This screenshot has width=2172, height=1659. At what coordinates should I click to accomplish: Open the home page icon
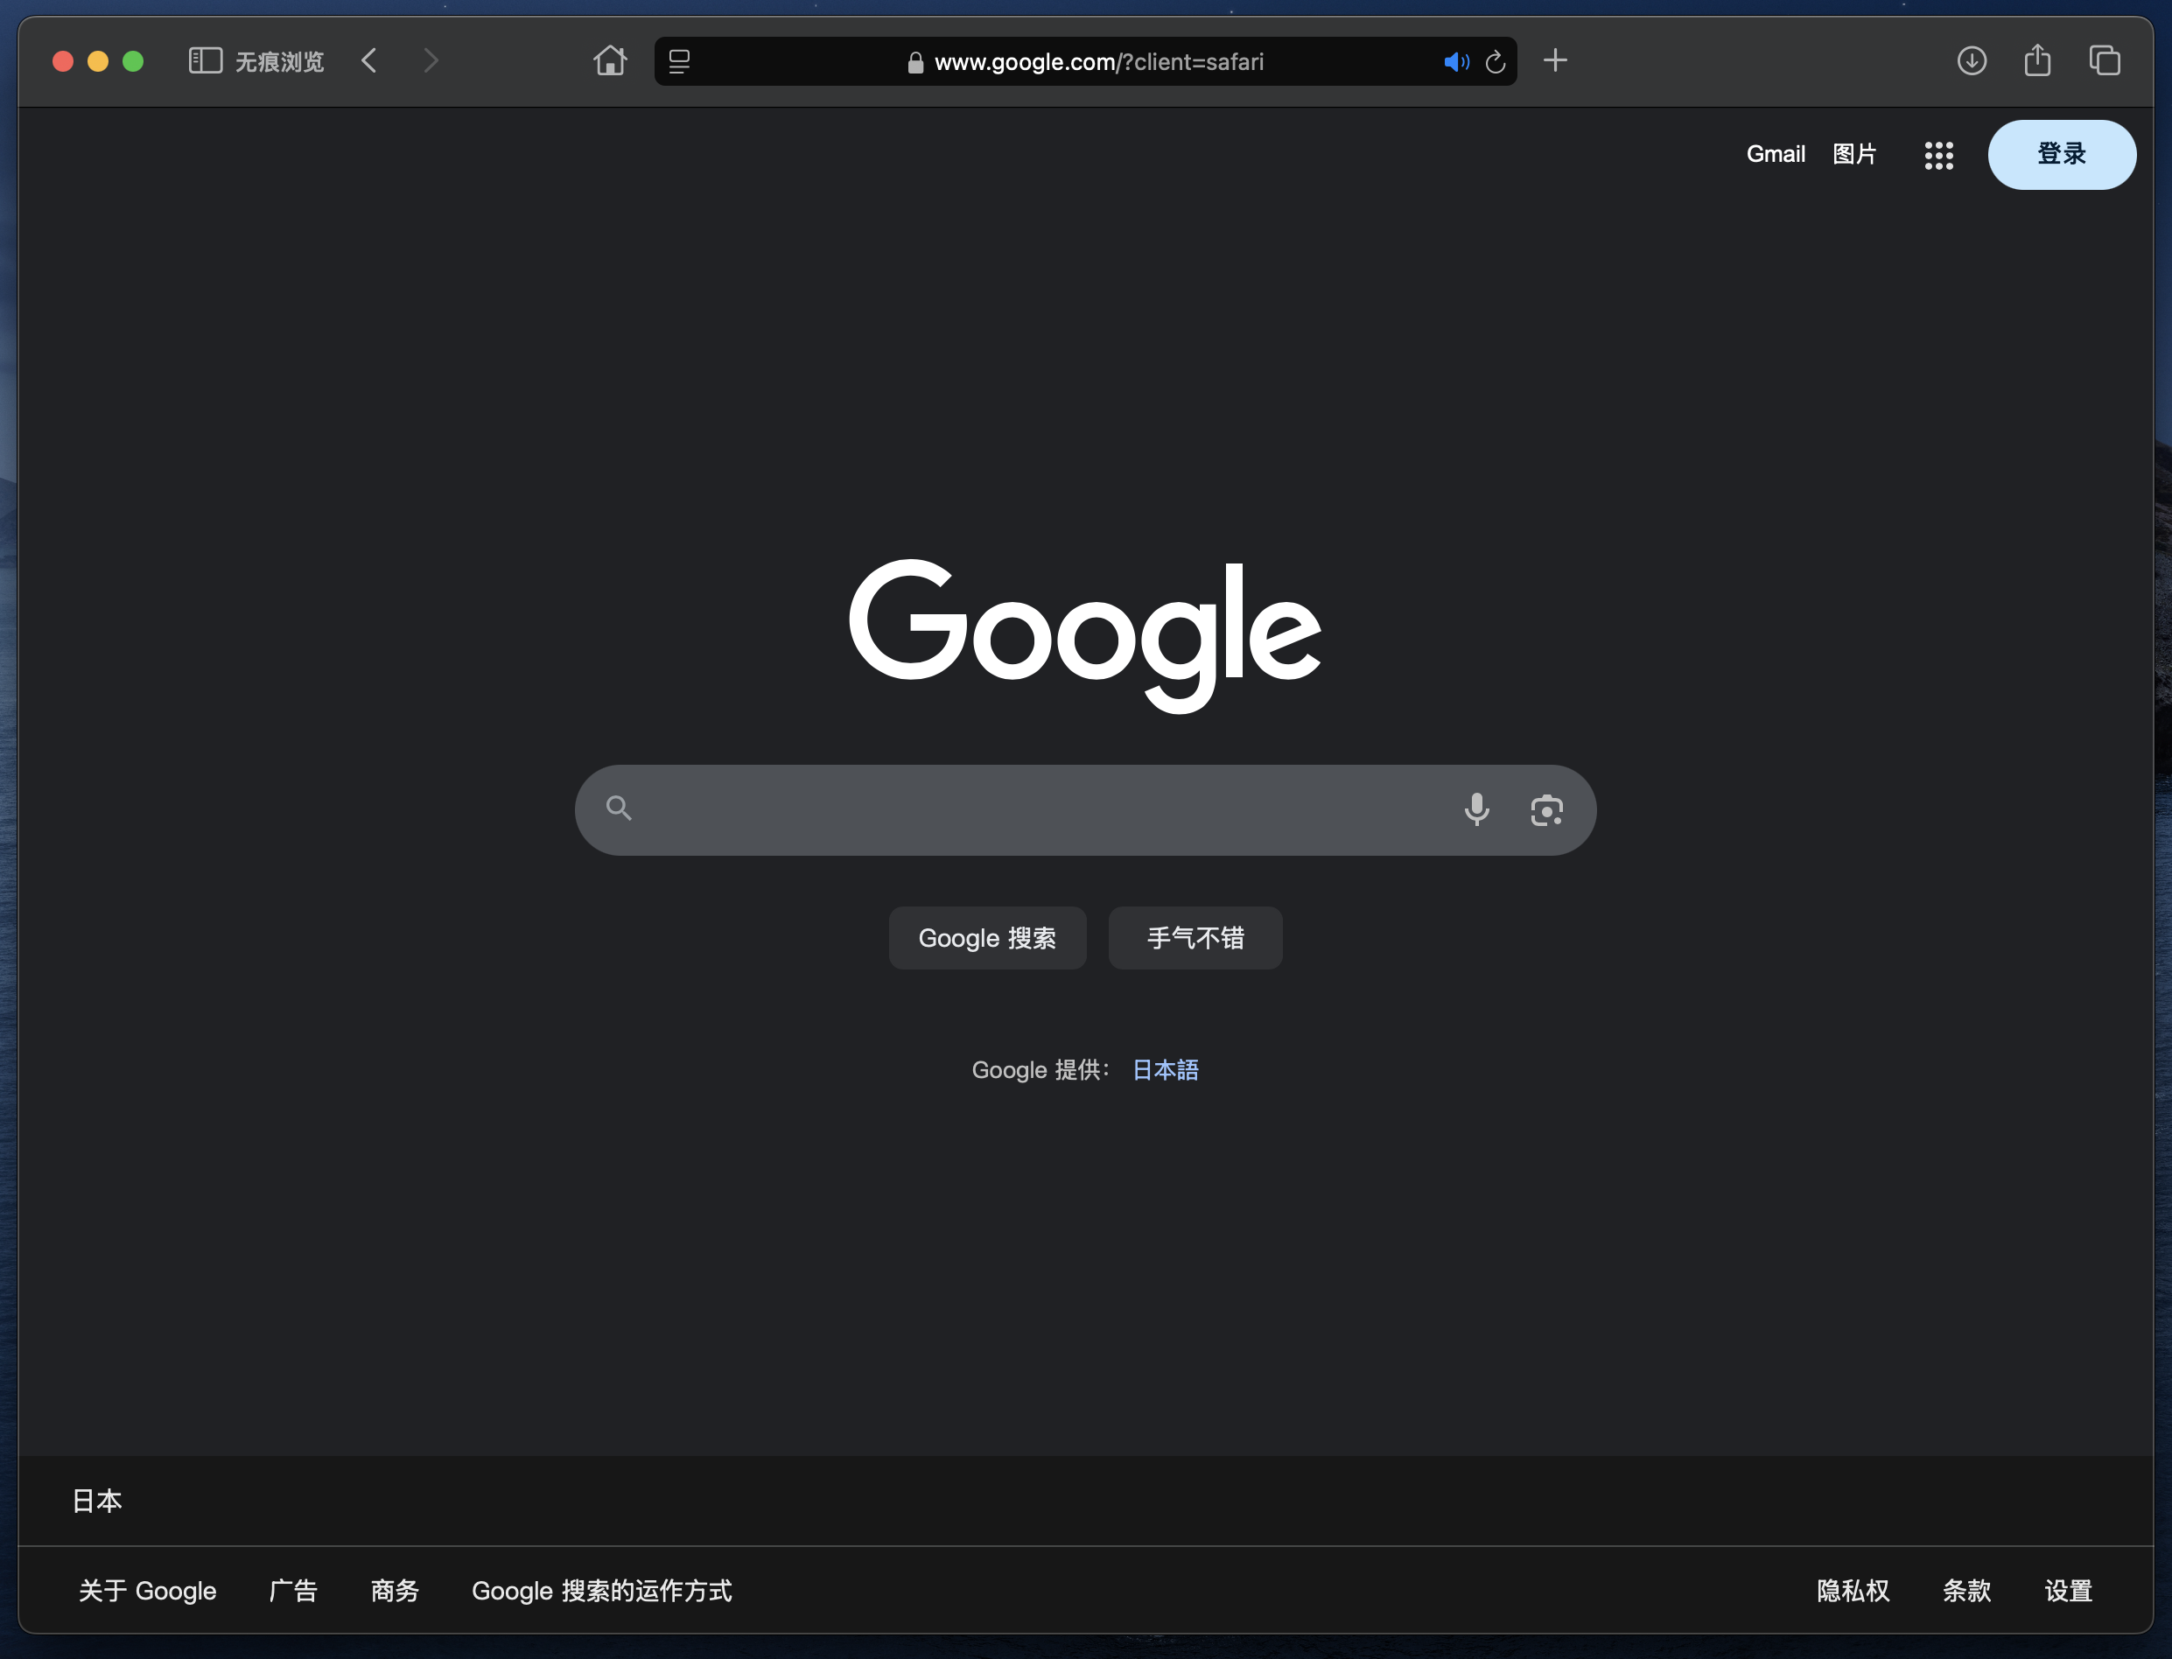point(609,61)
